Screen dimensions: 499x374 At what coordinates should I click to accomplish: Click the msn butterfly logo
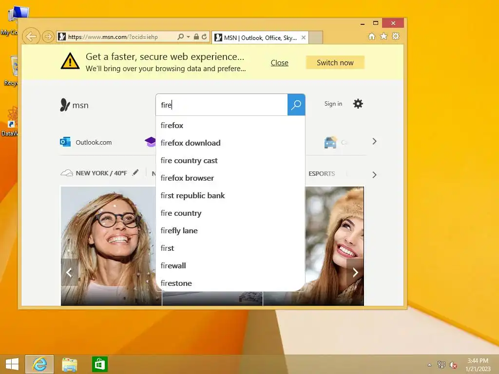click(74, 105)
